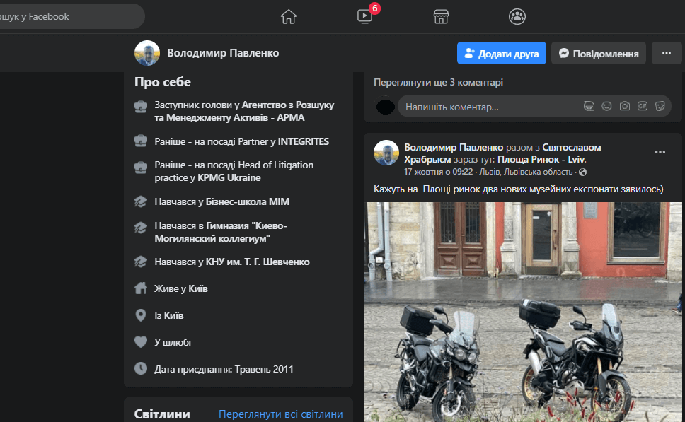Open КНУ им. Т. Г. Шевченко link
Screen dimensions: 685x422
[x=258, y=262]
